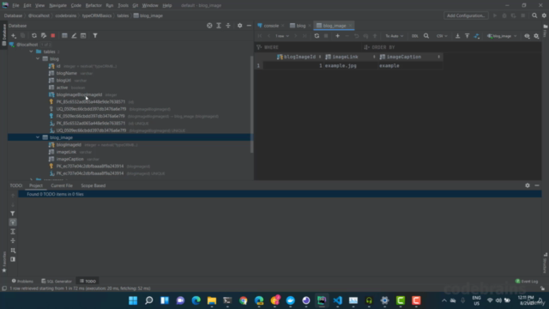Expand all nodes in Database panel

click(219, 26)
